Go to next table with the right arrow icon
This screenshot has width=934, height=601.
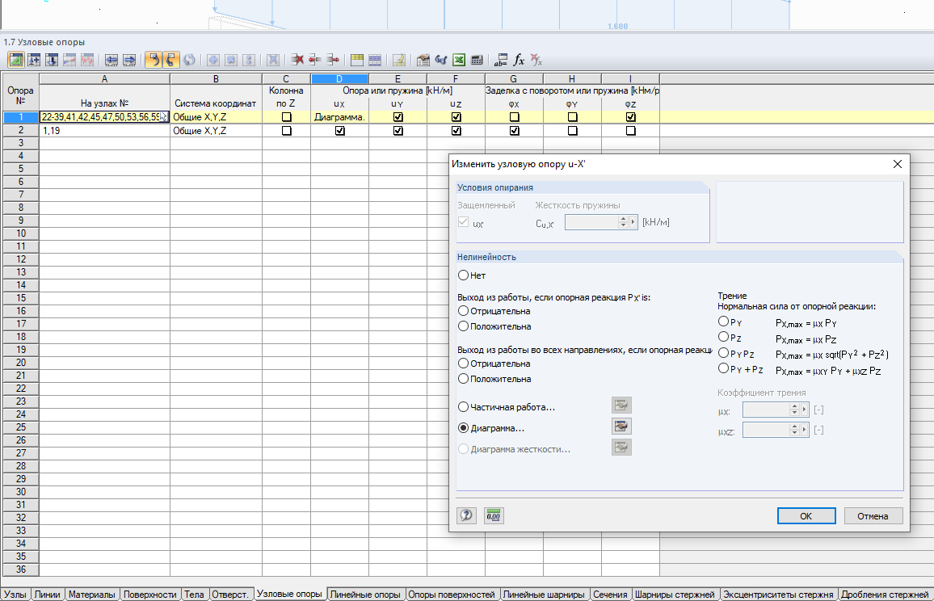(x=129, y=60)
